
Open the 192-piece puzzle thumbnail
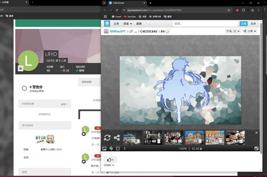click(235, 138)
